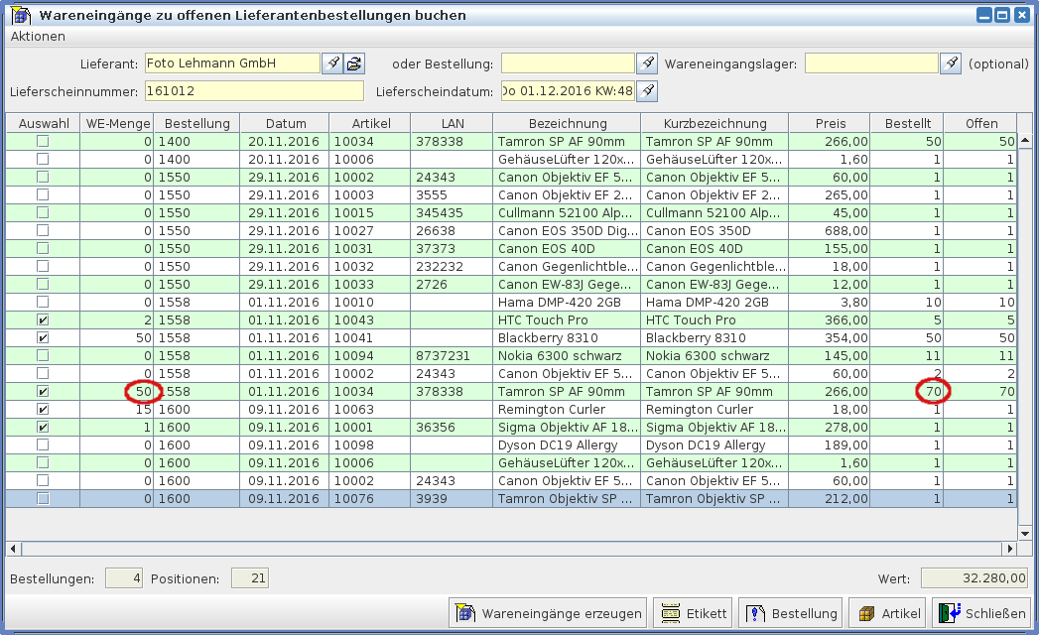Screen dimensions: 1039x635
Task: Click the open-supplier icon beside Foto Lehmann GmbH
Action: point(354,63)
